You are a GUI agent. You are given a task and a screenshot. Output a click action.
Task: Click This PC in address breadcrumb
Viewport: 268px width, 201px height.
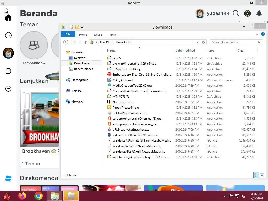pos(105,42)
